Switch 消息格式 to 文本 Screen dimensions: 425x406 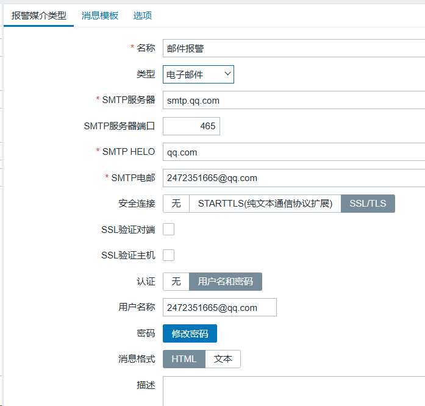coord(223,359)
